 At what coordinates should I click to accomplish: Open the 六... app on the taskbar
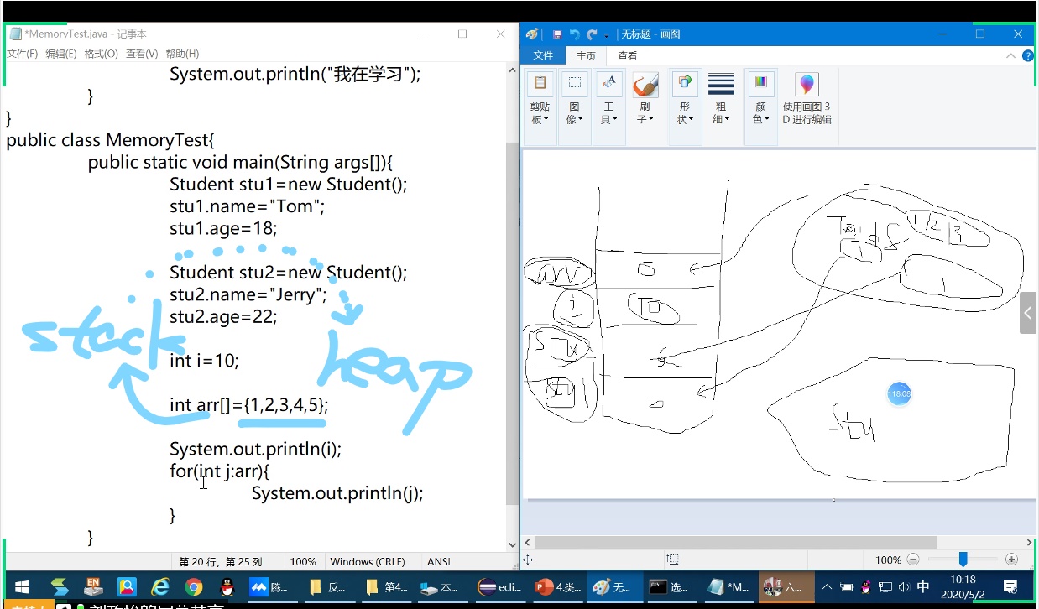(786, 587)
